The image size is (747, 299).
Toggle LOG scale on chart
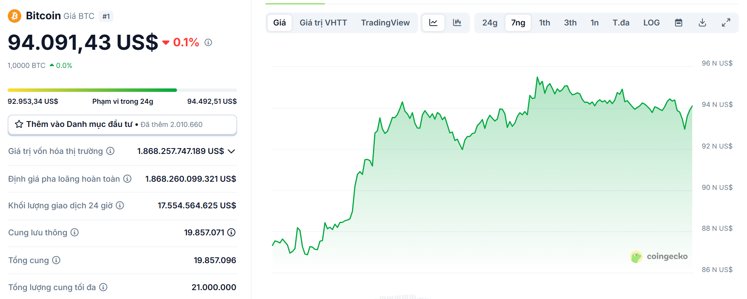[x=652, y=23]
